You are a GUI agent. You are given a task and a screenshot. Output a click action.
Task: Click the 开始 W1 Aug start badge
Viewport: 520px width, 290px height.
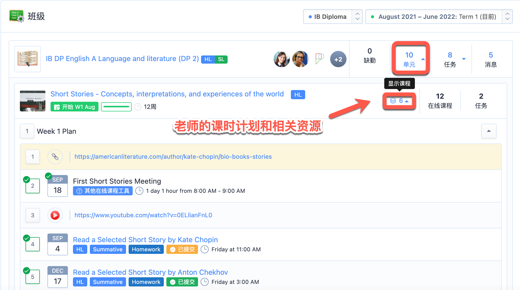point(75,107)
